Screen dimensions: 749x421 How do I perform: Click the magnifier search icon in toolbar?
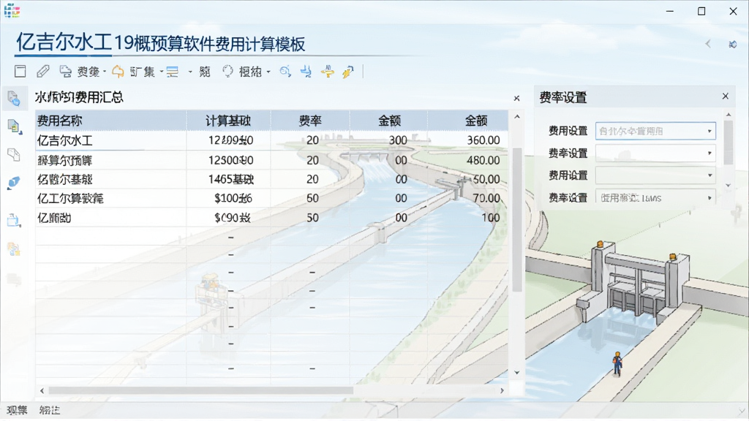click(x=285, y=72)
